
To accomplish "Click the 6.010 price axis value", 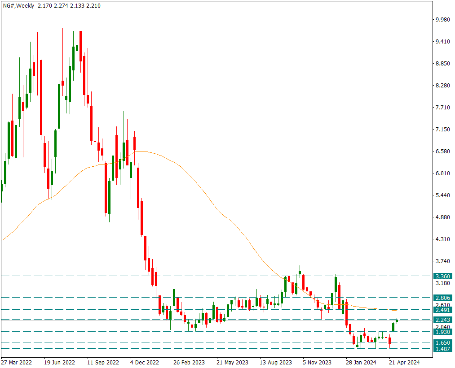I will point(442,173).
